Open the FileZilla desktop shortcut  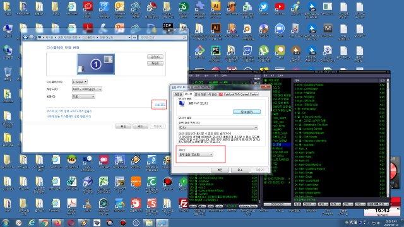pos(184,205)
